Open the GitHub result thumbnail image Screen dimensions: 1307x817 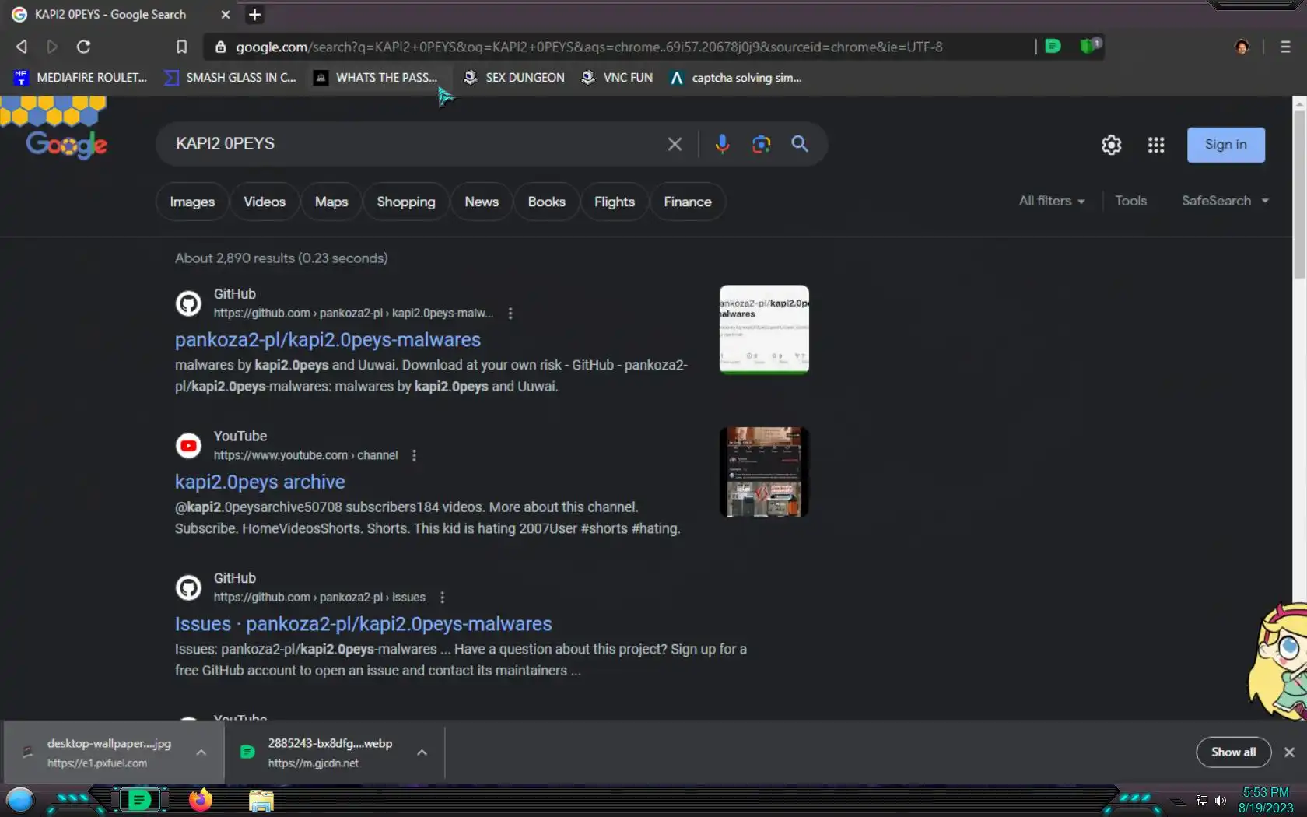coord(764,330)
